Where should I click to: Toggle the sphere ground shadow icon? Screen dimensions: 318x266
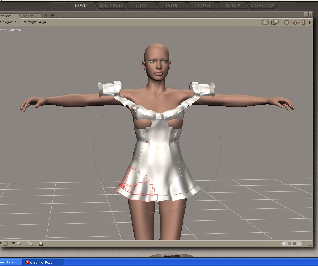[41, 244]
